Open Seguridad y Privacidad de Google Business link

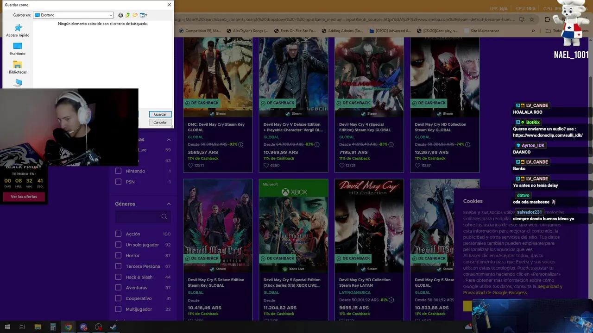coord(512,290)
